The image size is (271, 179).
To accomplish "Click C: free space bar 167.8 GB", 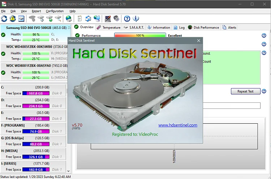I will [x=36, y=93].
